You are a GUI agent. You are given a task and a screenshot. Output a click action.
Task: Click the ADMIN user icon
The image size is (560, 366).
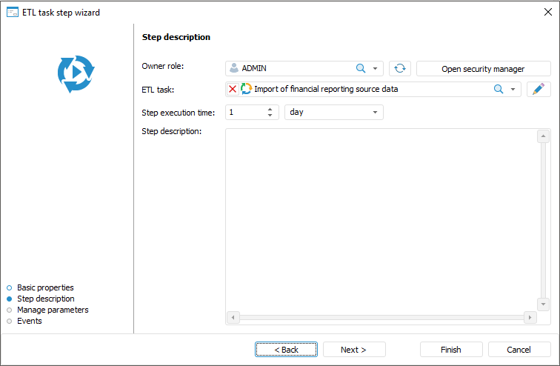tap(234, 69)
